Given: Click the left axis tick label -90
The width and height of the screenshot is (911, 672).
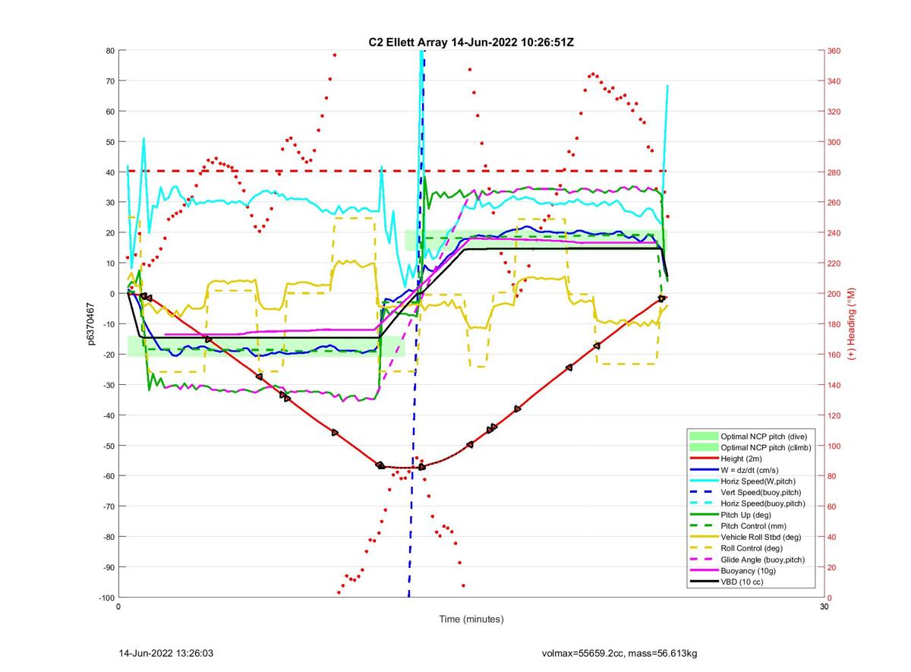Looking at the screenshot, I should [x=108, y=567].
